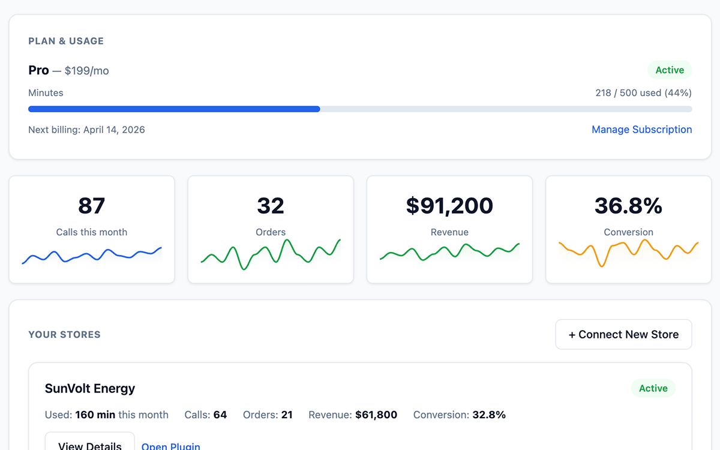
Task: Click the 36.8% Conversion stat card
Action: point(628,229)
